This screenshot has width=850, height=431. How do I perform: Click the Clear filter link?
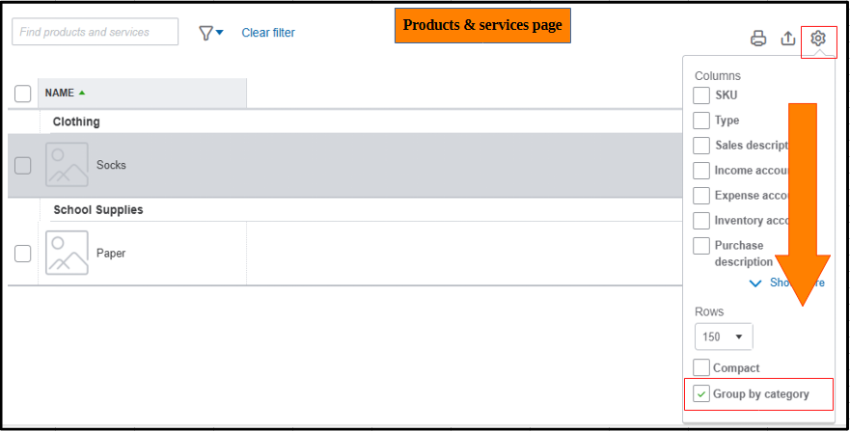coord(268,33)
